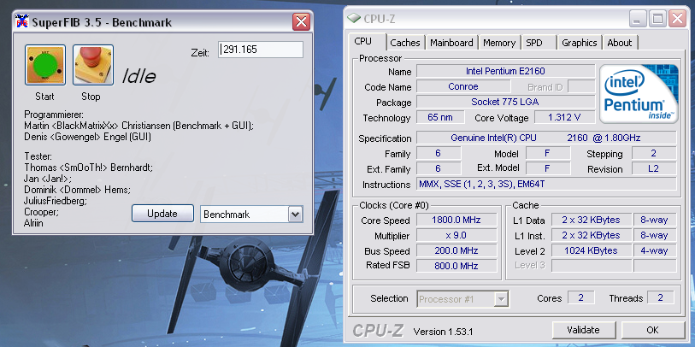
Task: Click the Version 1.53.1 text
Action: pyautogui.click(x=443, y=332)
